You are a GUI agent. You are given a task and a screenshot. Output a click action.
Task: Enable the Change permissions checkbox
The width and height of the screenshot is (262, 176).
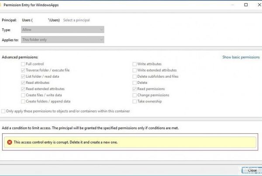pyautogui.click(x=134, y=95)
